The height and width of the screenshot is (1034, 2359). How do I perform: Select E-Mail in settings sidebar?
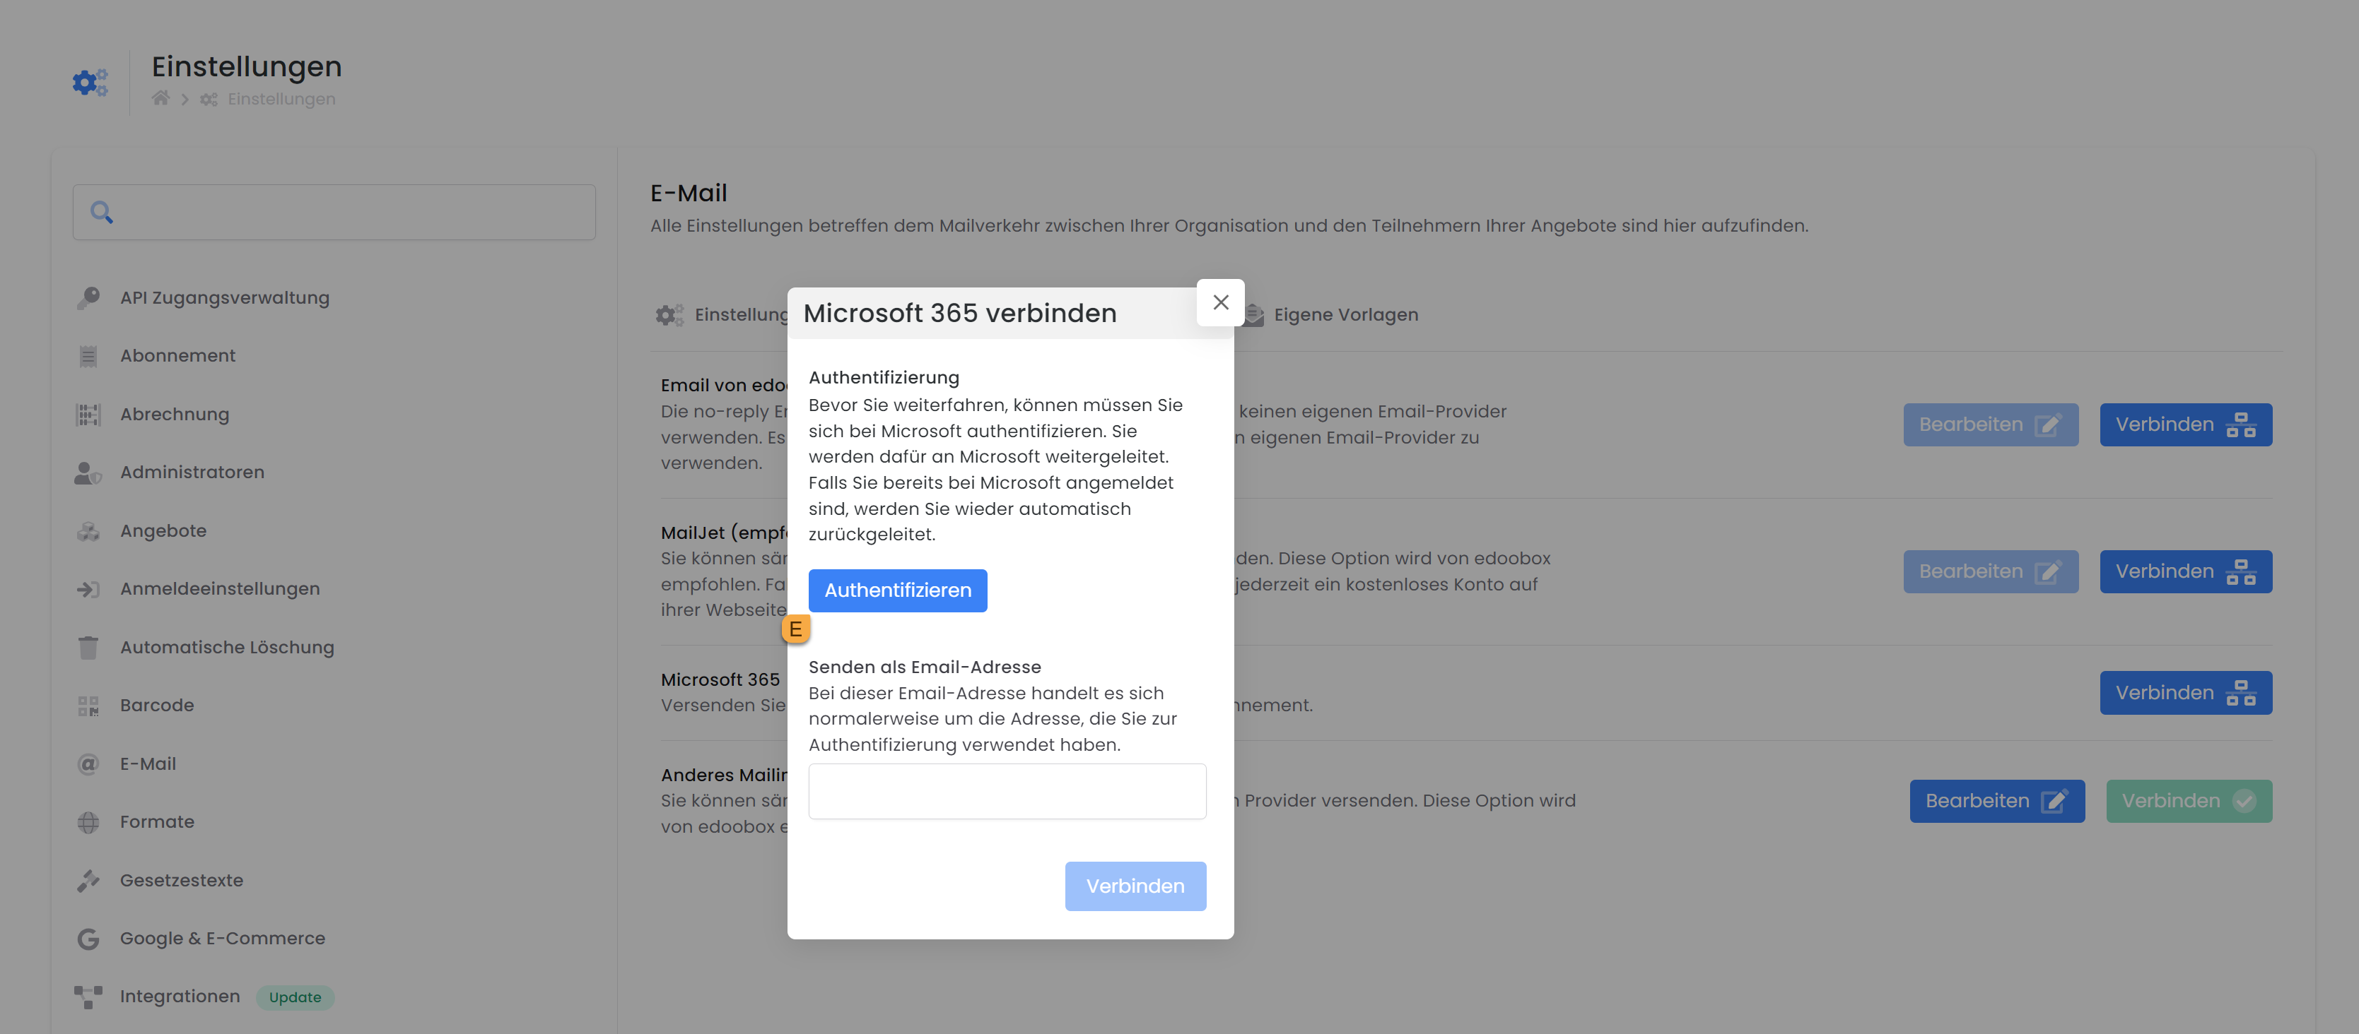click(x=148, y=764)
